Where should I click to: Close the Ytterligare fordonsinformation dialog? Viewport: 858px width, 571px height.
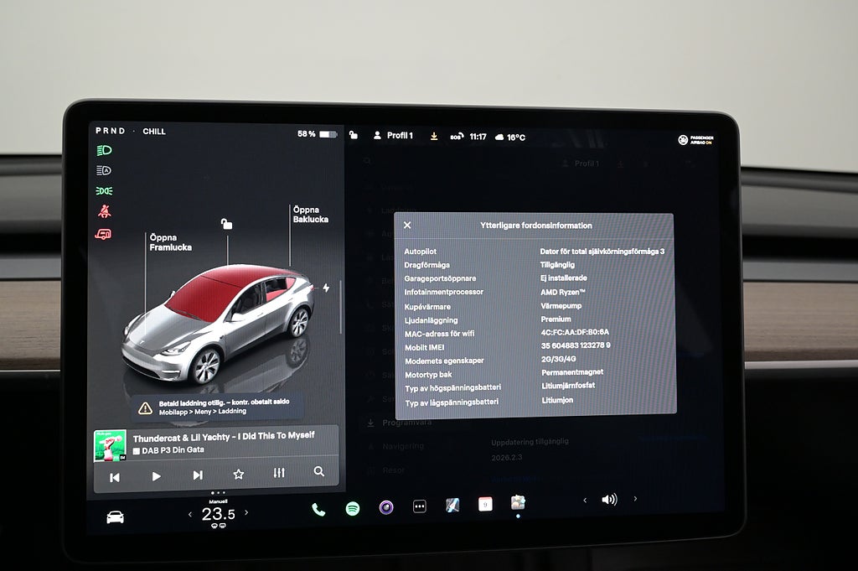[407, 226]
